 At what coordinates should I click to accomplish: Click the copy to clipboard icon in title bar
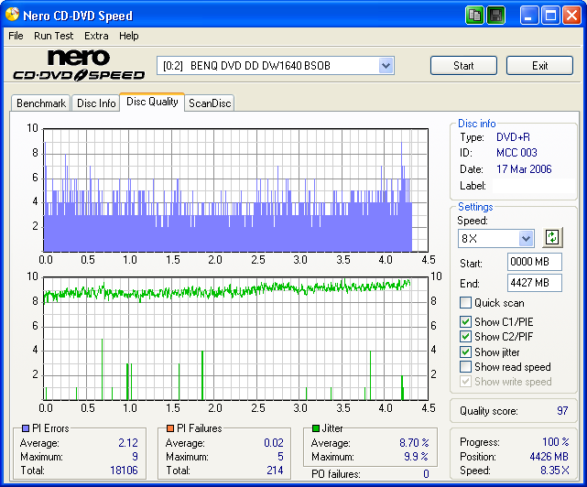474,16
